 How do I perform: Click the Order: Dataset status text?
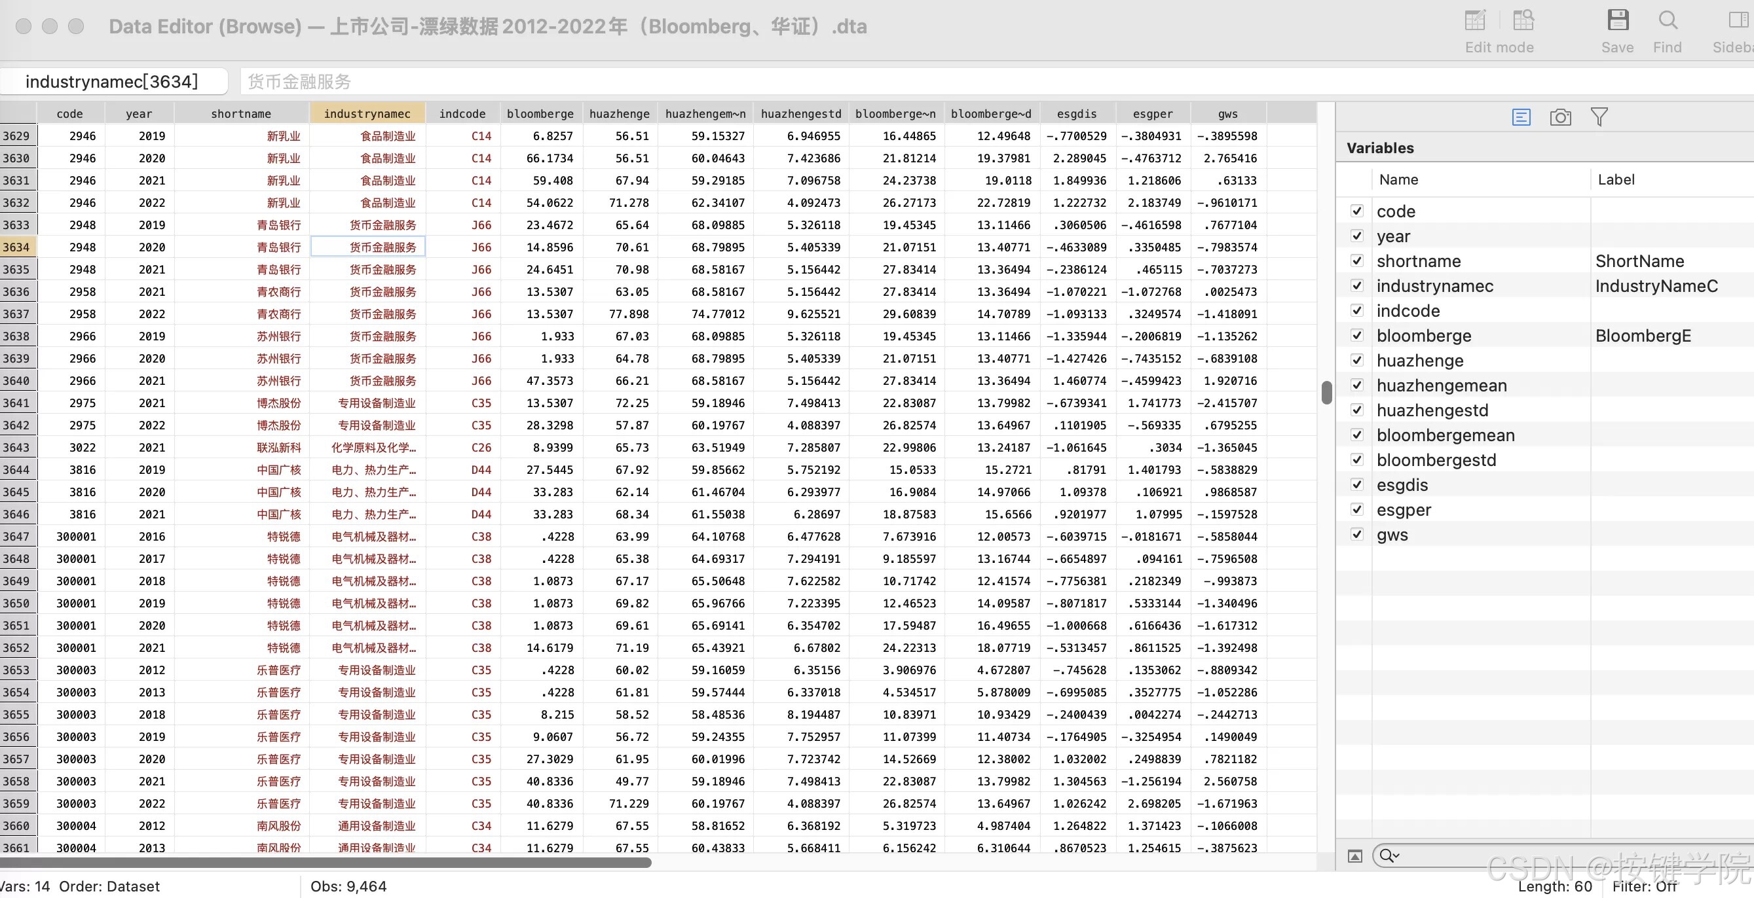pyautogui.click(x=109, y=886)
